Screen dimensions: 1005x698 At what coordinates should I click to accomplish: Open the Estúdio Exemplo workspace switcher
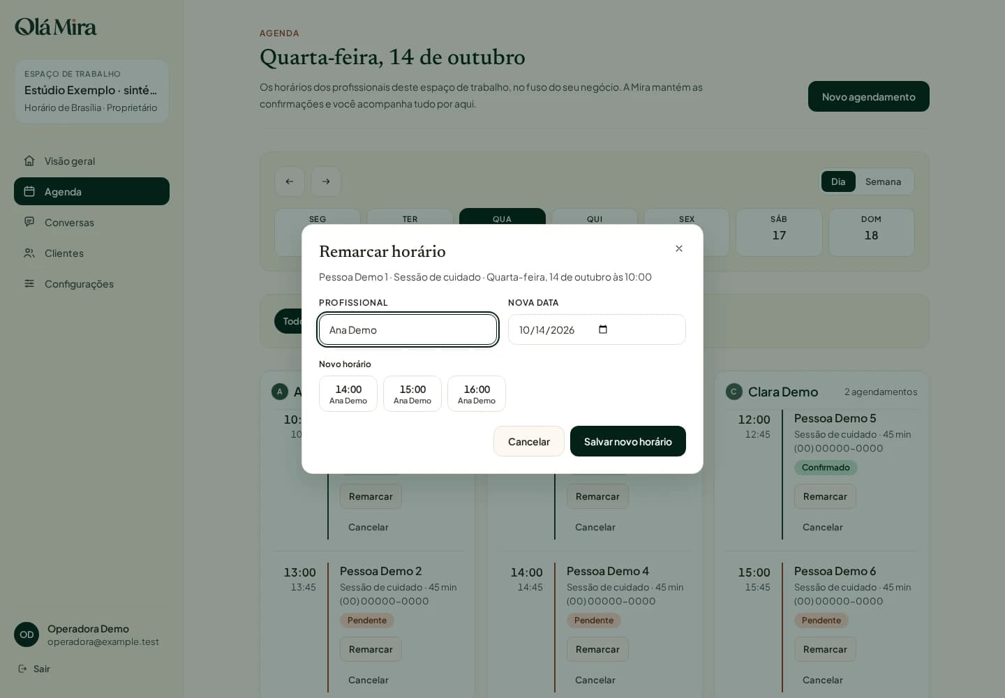tap(91, 91)
